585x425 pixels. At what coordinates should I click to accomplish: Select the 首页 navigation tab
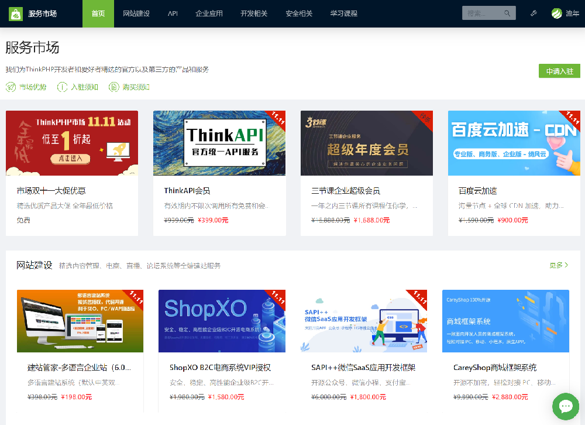coord(98,13)
